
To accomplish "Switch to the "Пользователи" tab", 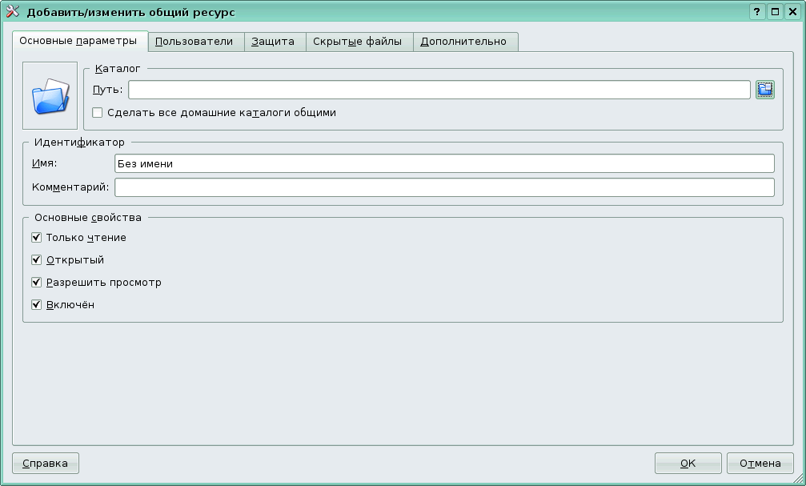I will click(x=194, y=41).
